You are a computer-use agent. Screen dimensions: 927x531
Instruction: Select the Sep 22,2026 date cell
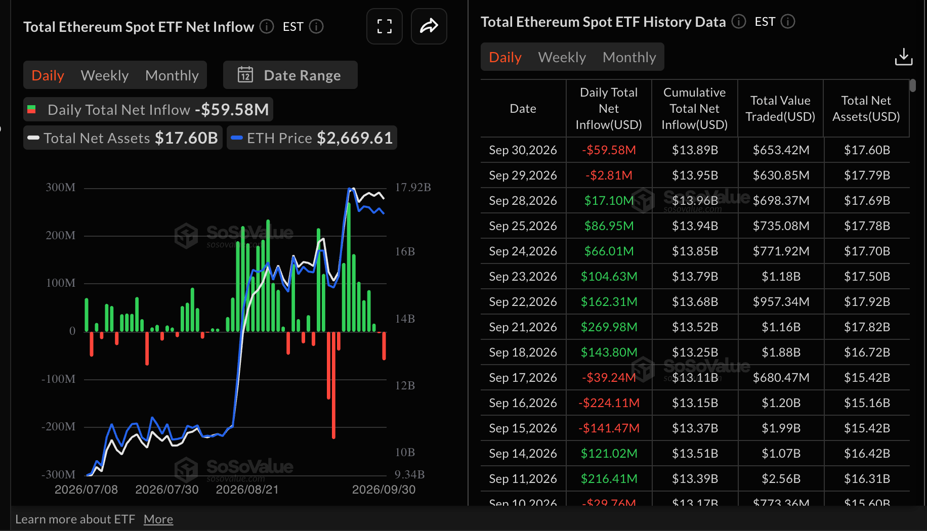pos(523,301)
